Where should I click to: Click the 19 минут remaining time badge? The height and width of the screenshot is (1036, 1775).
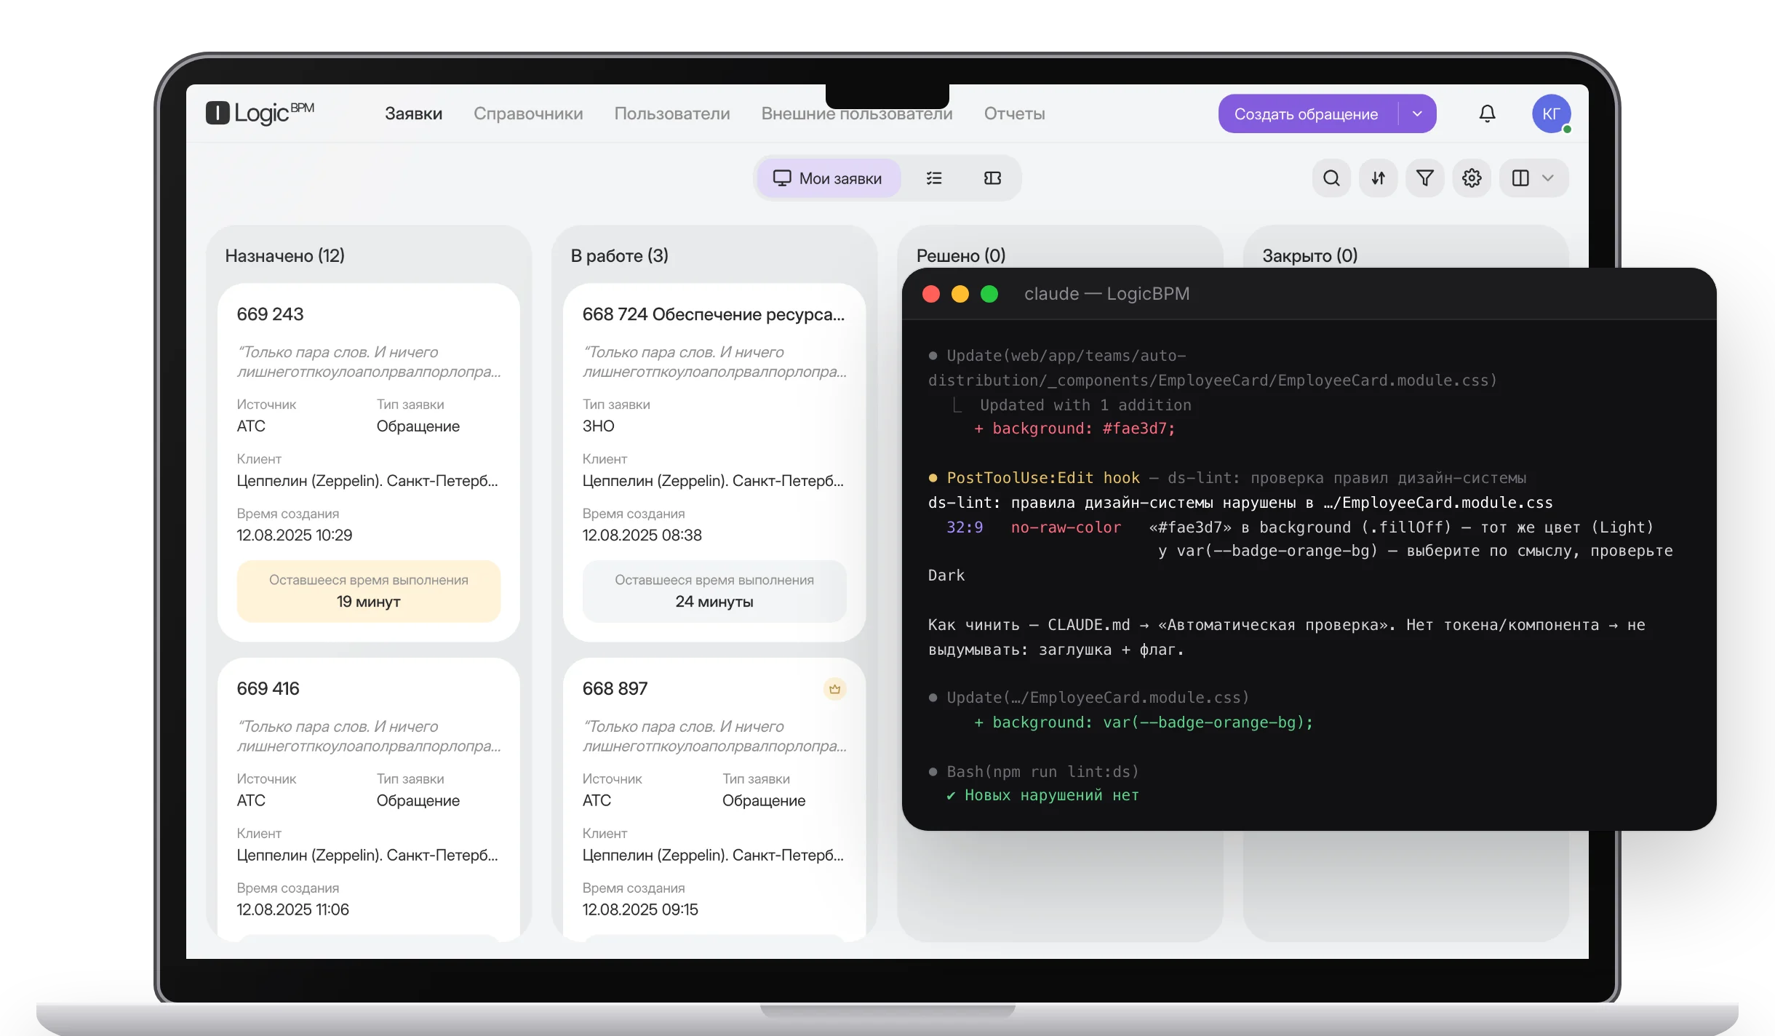point(368,591)
